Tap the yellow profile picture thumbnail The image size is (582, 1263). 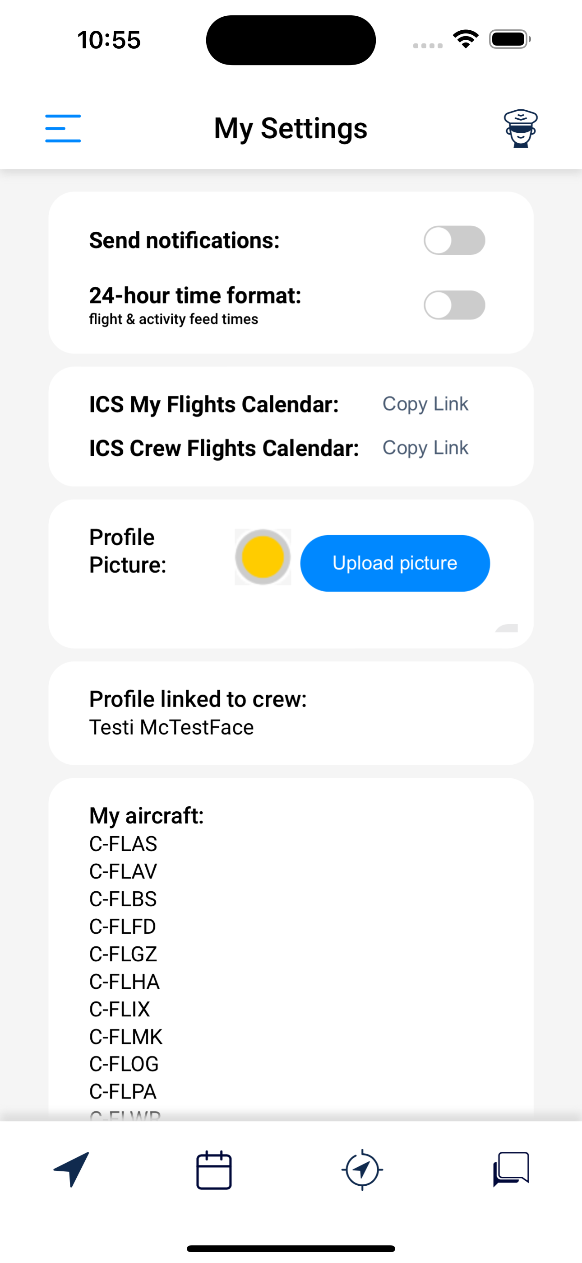tap(263, 557)
